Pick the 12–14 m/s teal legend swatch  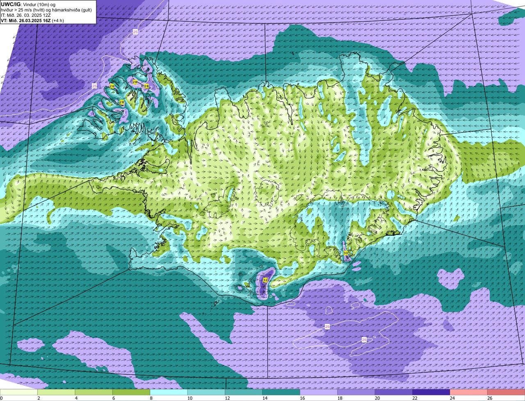coord(244,392)
